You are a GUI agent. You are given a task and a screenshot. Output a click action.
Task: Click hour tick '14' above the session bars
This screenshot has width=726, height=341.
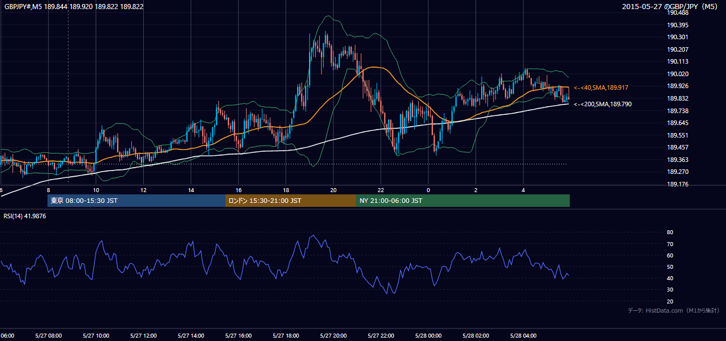(191, 190)
